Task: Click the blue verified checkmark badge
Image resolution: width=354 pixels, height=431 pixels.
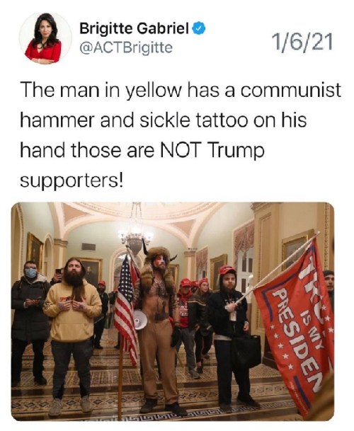Action: pyautogui.click(x=198, y=28)
